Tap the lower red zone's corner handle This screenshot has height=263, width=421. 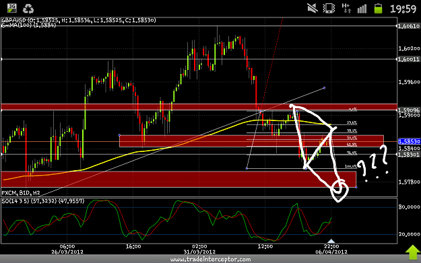[356, 187]
